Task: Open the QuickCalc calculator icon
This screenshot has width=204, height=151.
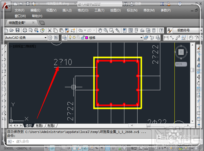Action: click(x=154, y=30)
